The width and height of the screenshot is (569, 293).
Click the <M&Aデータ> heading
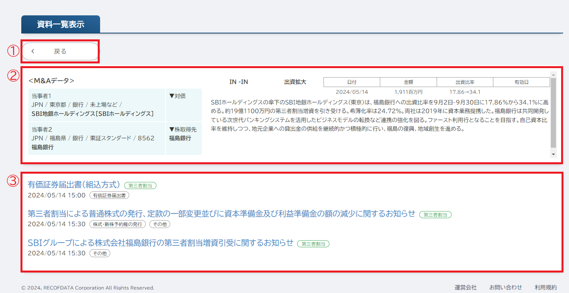tap(51, 80)
